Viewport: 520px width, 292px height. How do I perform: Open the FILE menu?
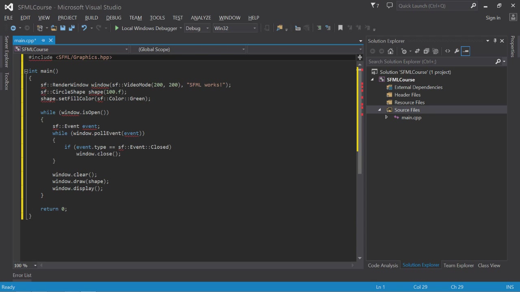click(9, 18)
